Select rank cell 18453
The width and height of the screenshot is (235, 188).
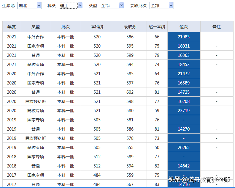coord(184,64)
